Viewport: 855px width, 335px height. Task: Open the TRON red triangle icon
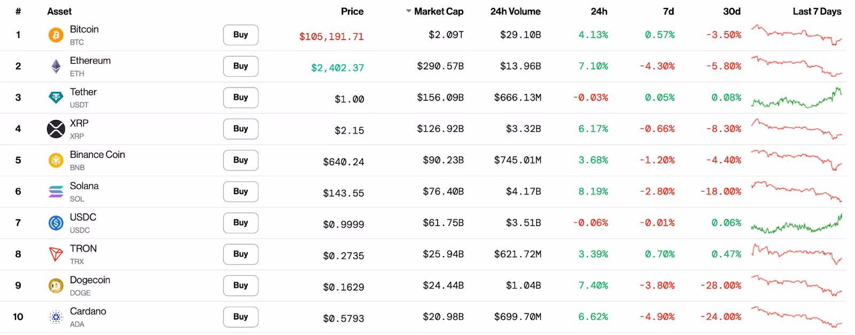(x=56, y=254)
